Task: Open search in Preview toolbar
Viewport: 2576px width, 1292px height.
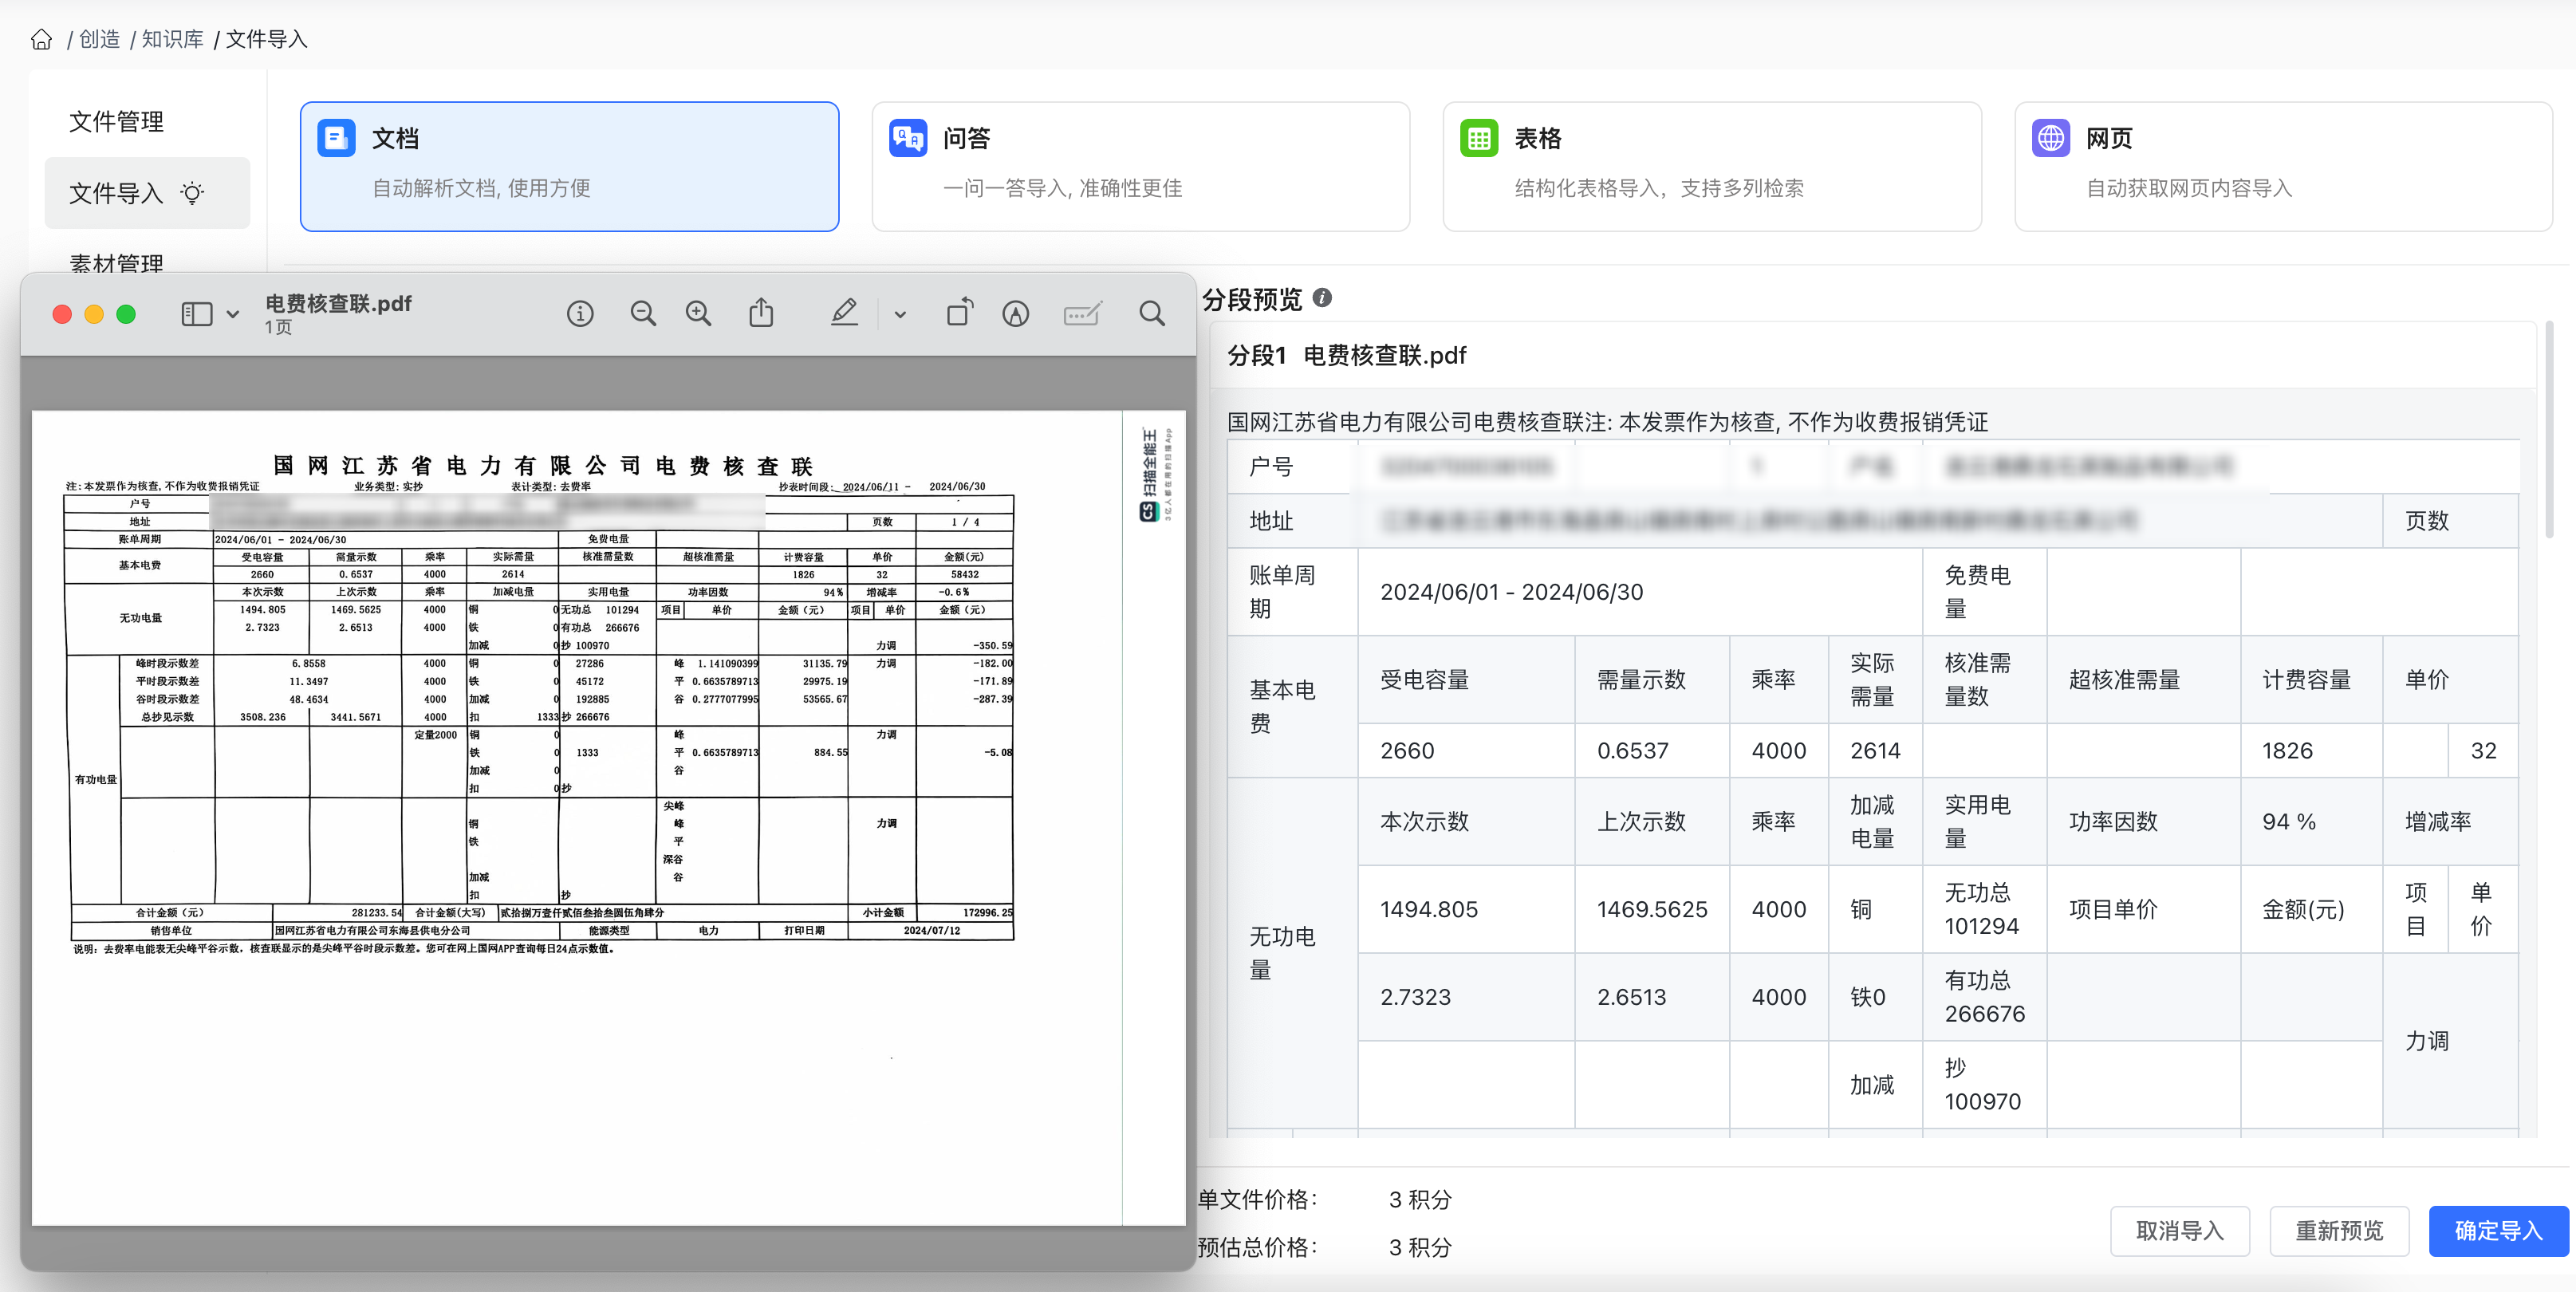Action: click(1152, 314)
